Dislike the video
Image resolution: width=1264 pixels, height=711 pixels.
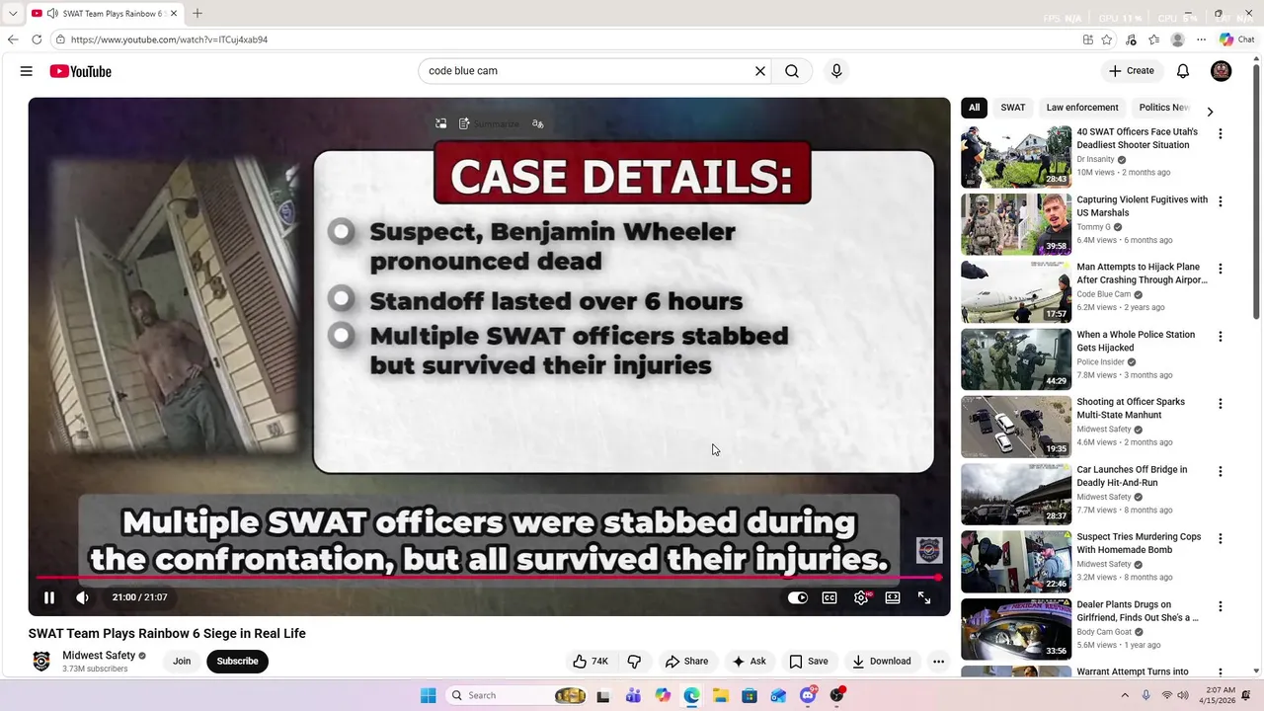pos(635,662)
